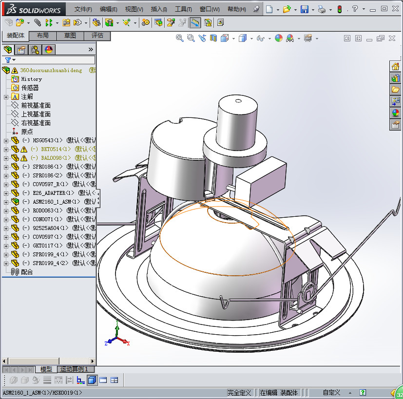403x399 pixels.
Task: Open the Design Library task pane tab
Action: 395,78
